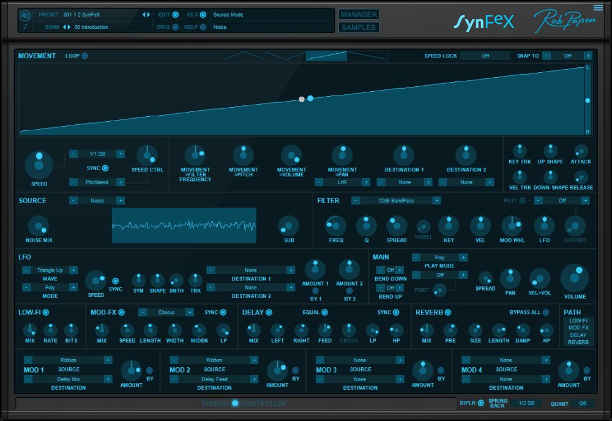Screen dimensions: 612x421
Task: Toggle the REVERB effect on or off
Action: coord(448,313)
